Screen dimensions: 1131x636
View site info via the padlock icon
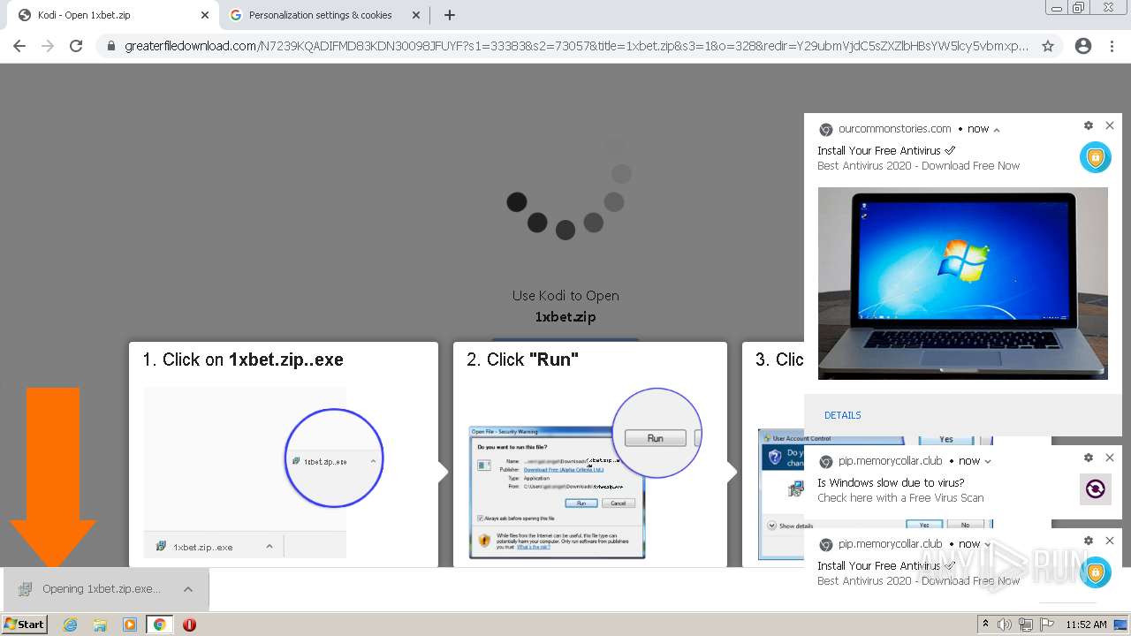point(111,46)
